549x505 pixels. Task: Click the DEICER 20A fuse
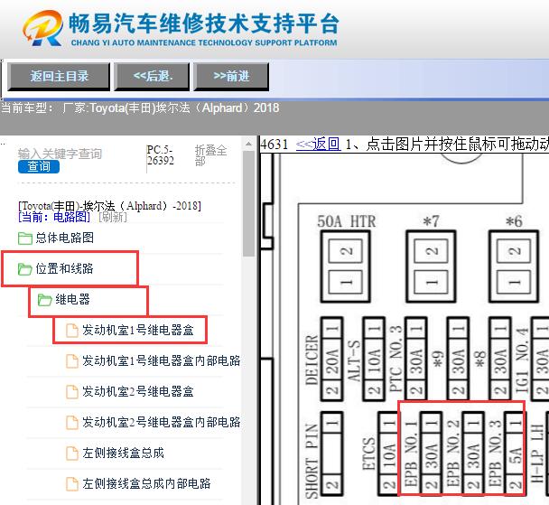click(331, 359)
